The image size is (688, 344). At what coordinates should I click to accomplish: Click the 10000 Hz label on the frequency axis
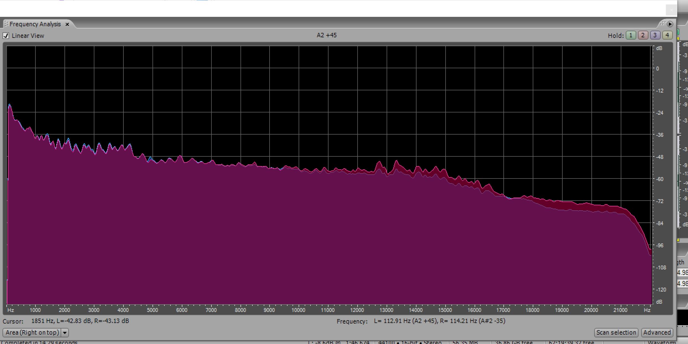coord(298,310)
